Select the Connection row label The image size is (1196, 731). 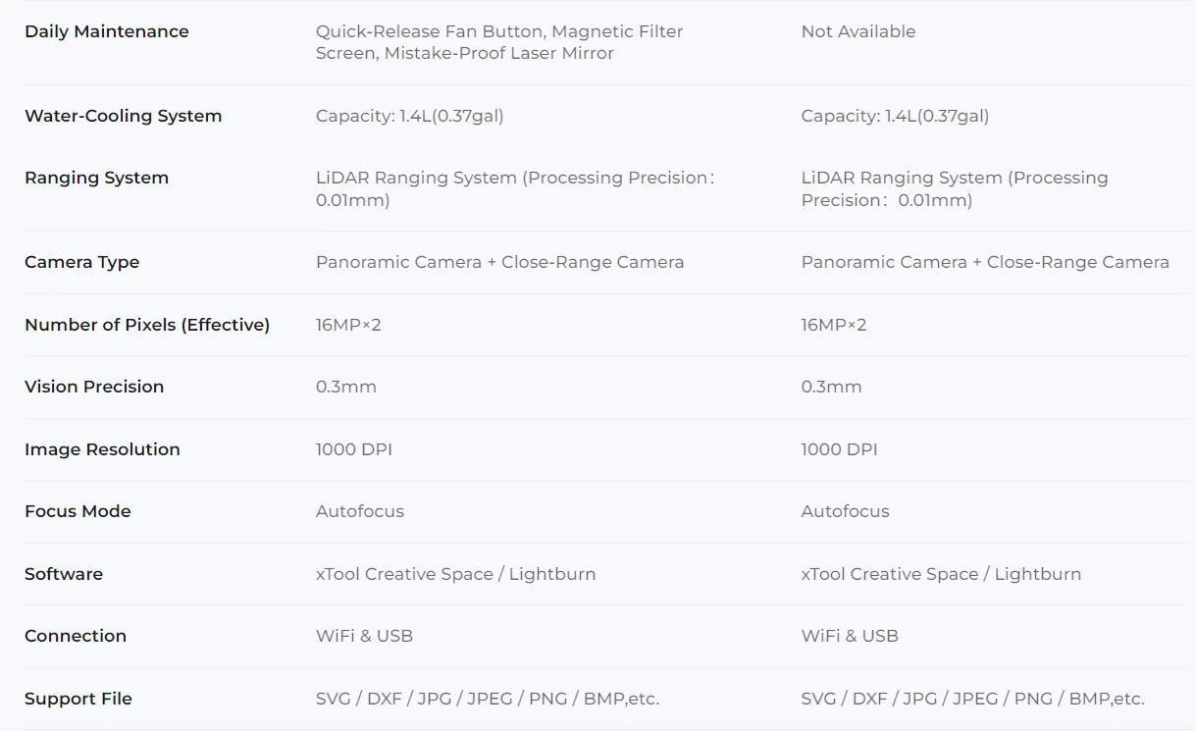(x=75, y=636)
